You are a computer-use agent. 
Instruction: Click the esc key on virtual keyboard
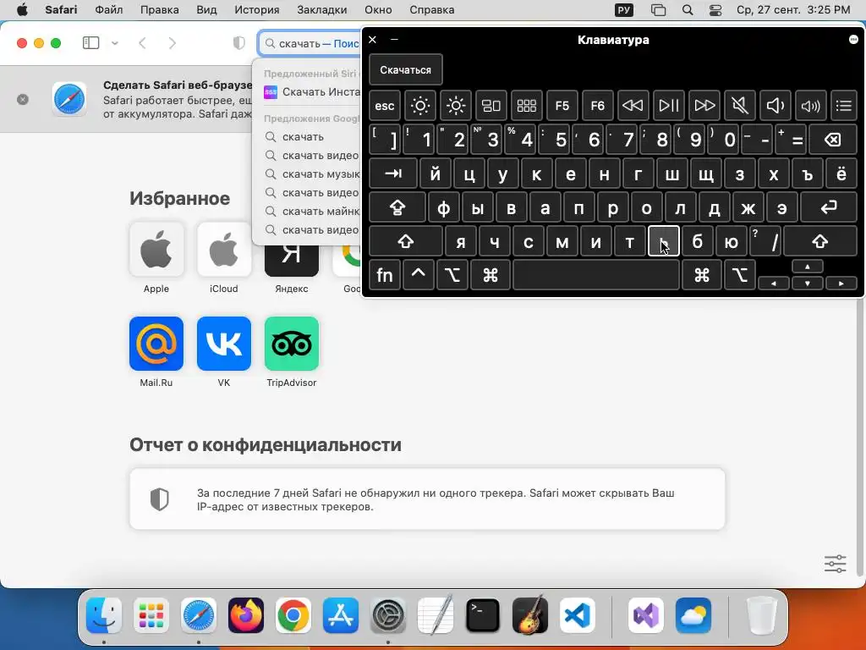[385, 106]
